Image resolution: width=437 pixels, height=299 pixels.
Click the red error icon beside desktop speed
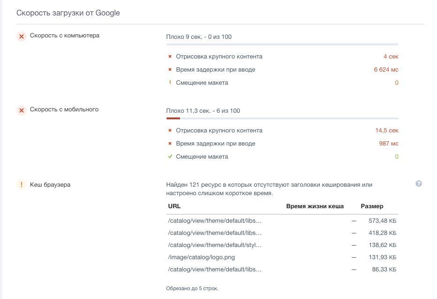click(x=21, y=36)
